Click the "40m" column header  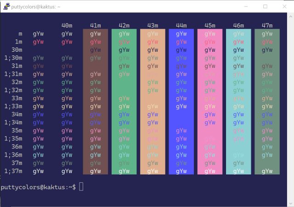coord(67,25)
